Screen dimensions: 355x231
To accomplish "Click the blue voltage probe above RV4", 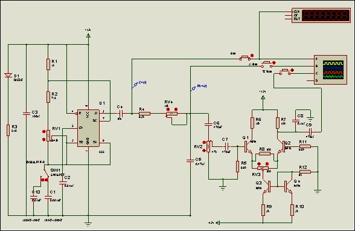I will pos(193,89).
